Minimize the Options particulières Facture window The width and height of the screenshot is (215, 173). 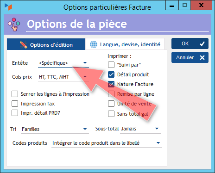(172, 6)
